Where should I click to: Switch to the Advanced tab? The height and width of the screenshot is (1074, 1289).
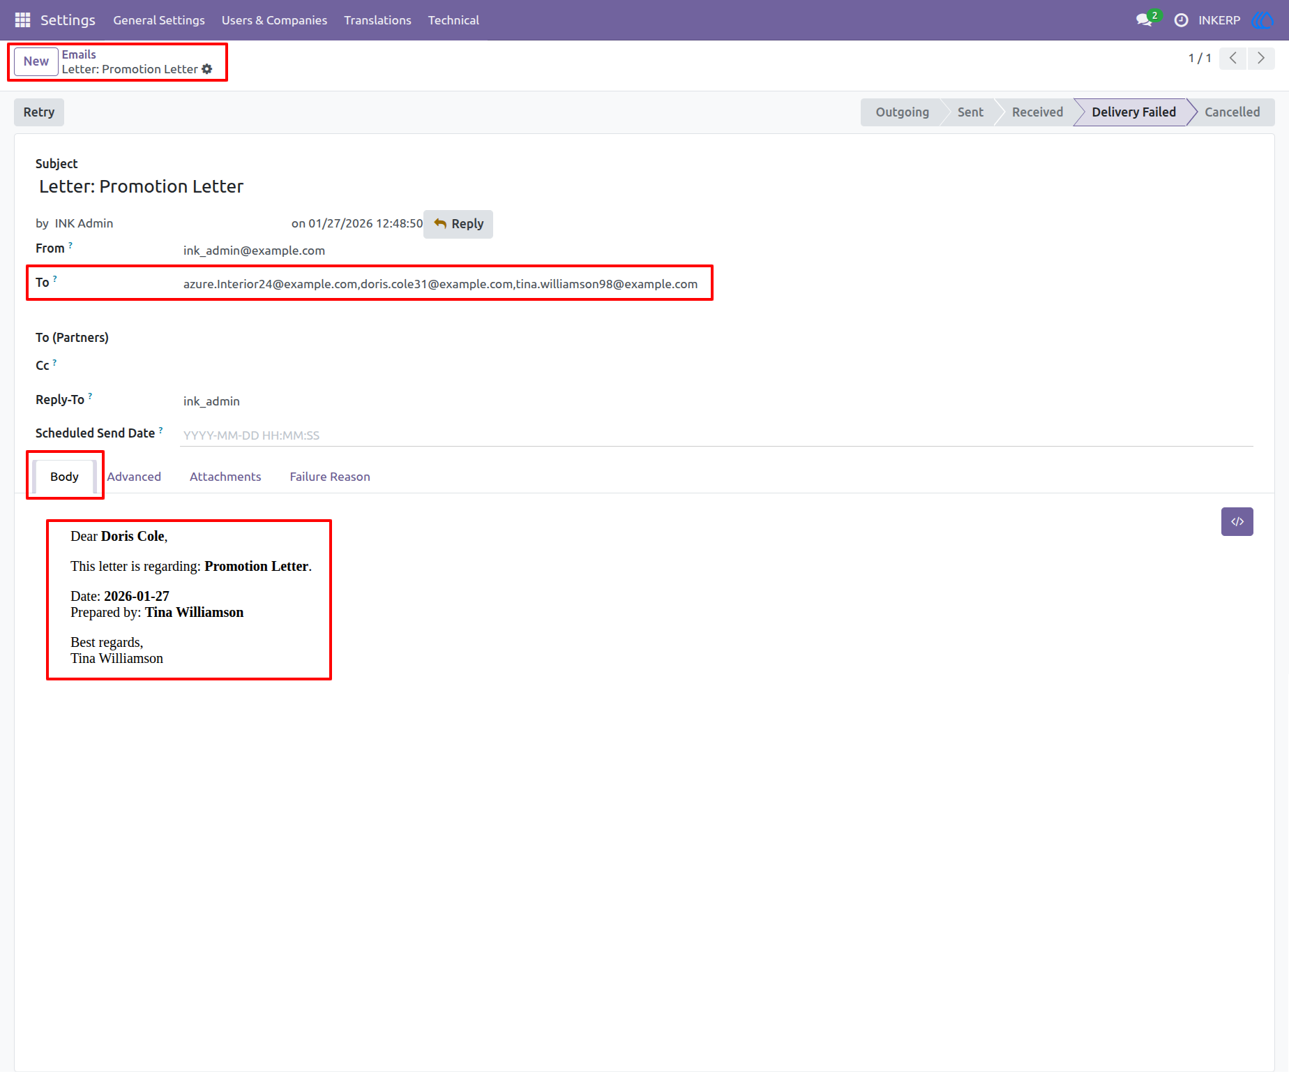134,477
